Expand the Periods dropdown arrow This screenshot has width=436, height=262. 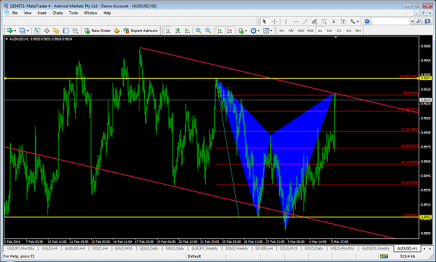coord(258,31)
